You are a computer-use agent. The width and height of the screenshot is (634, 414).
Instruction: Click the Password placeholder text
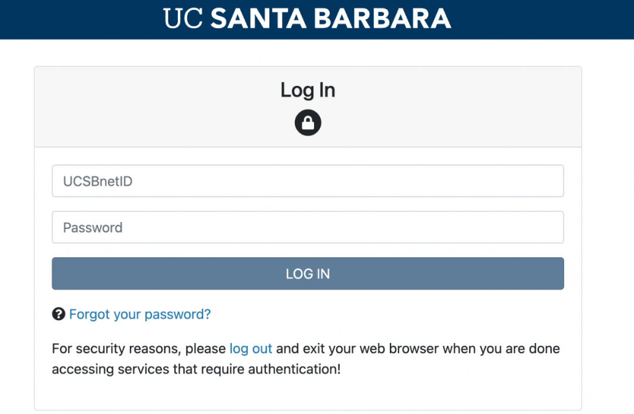[x=93, y=228]
